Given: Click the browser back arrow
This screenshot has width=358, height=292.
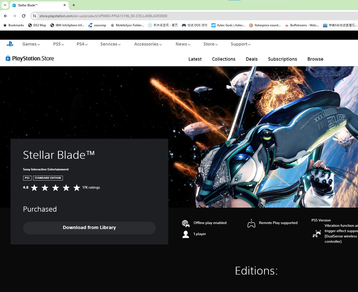Looking at the screenshot, I should coord(5,16).
